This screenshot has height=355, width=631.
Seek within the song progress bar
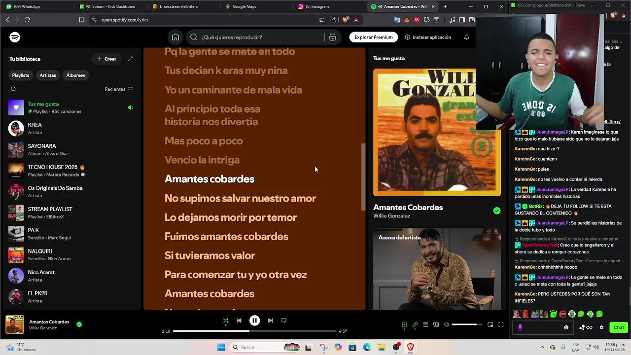coord(254,331)
